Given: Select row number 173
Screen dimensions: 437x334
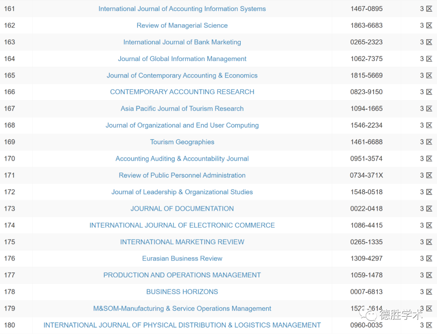Looking at the screenshot, I should pos(9,209).
